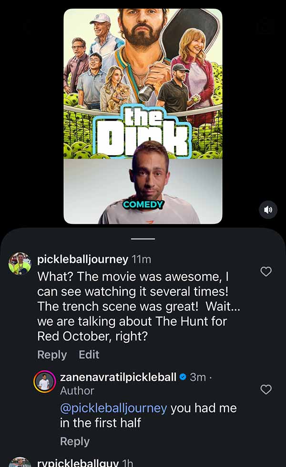Tap the 11m timestamp on the first comment
Viewport: 286px width, 467px height.
click(x=142, y=259)
